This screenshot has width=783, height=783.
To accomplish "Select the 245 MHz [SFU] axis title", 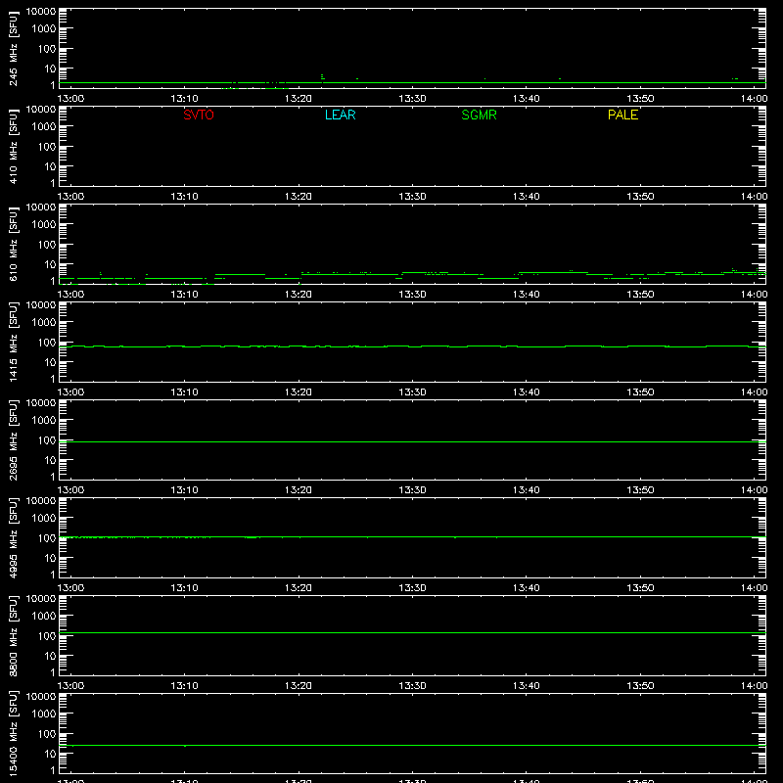I will 13,48.
